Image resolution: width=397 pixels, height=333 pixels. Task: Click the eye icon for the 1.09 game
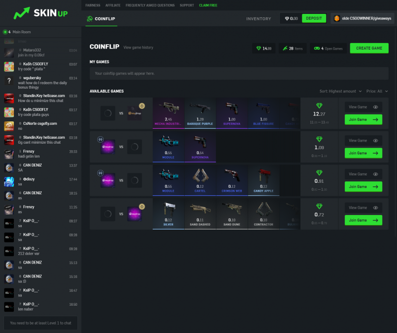coord(376,141)
